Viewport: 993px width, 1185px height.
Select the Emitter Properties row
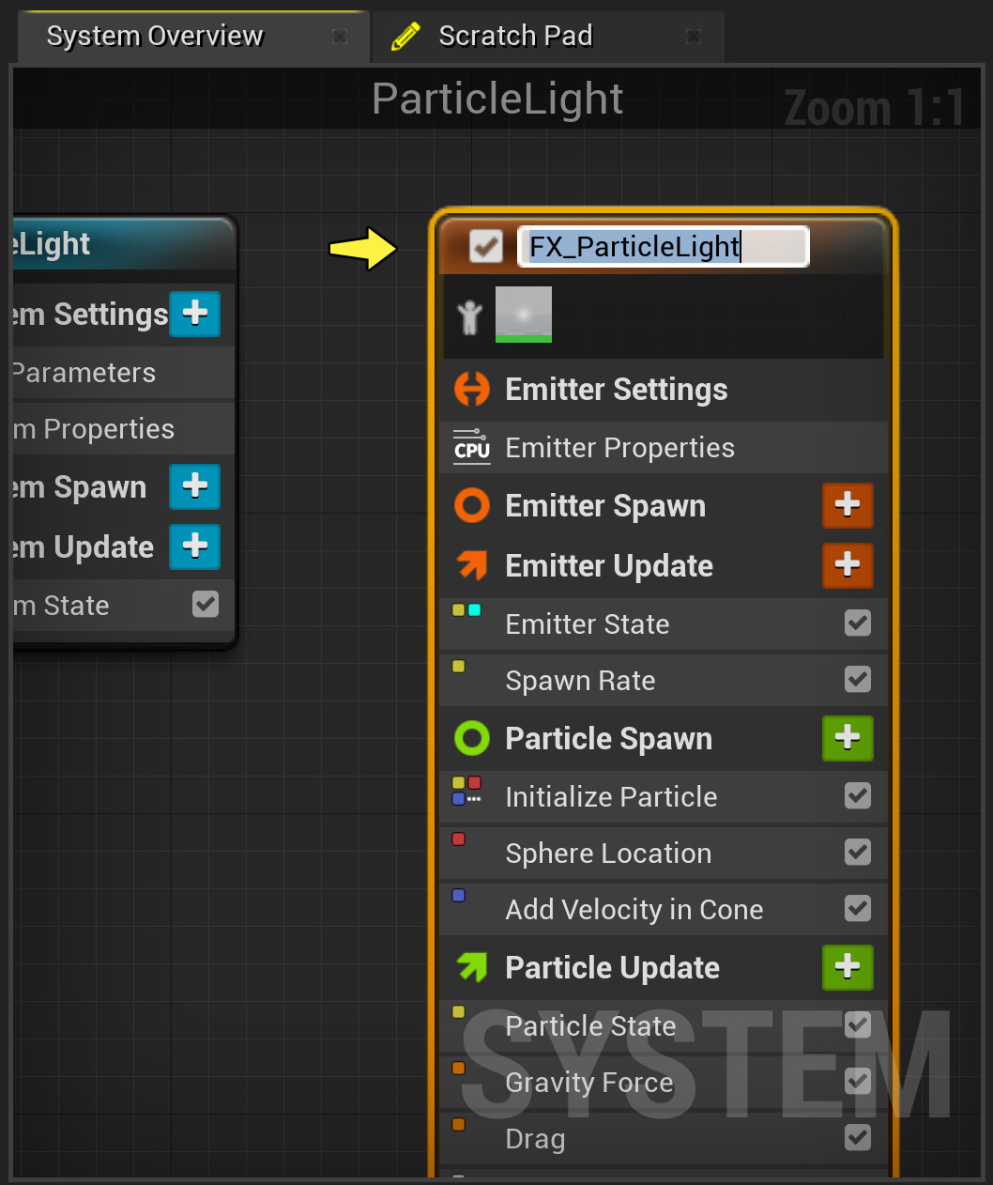619,448
